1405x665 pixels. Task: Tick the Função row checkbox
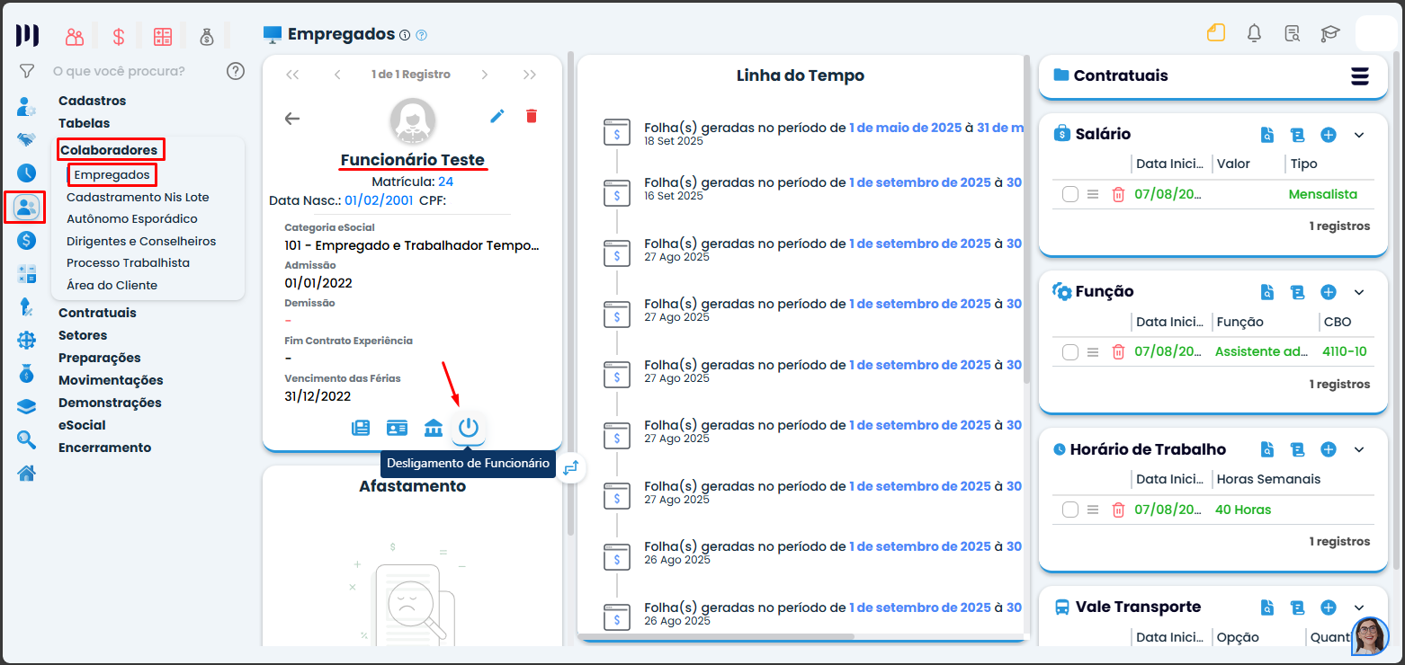tap(1069, 351)
